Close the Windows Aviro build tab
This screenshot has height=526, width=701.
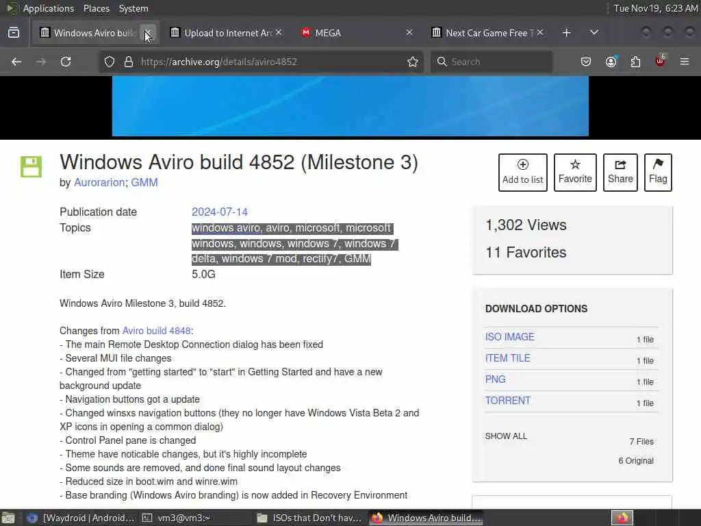(x=148, y=33)
